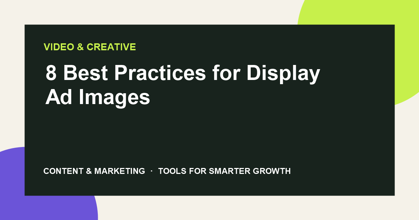This screenshot has height=220, width=419.
Task: Click the "CONTENT & MARKETING" footer text
Action: click(94, 171)
